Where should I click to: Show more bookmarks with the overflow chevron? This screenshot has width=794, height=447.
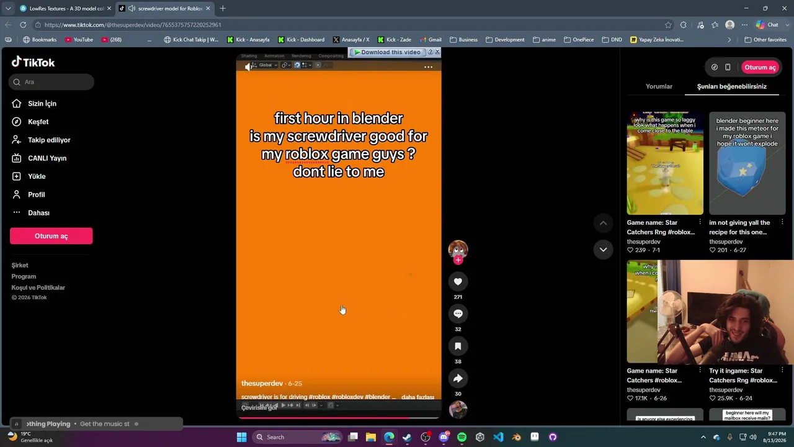coord(729,40)
